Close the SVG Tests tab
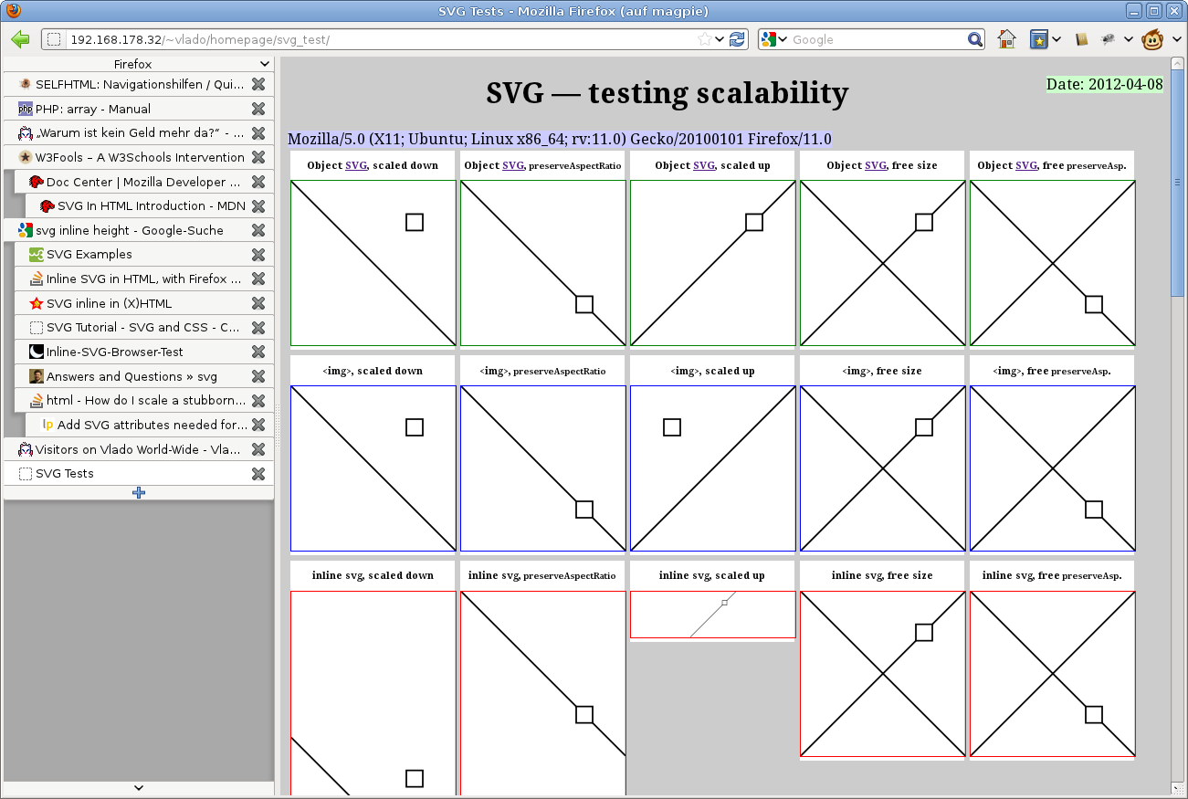The image size is (1188, 799). tap(258, 473)
